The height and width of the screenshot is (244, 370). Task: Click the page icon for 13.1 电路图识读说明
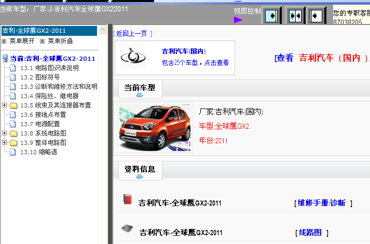tap(13, 68)
